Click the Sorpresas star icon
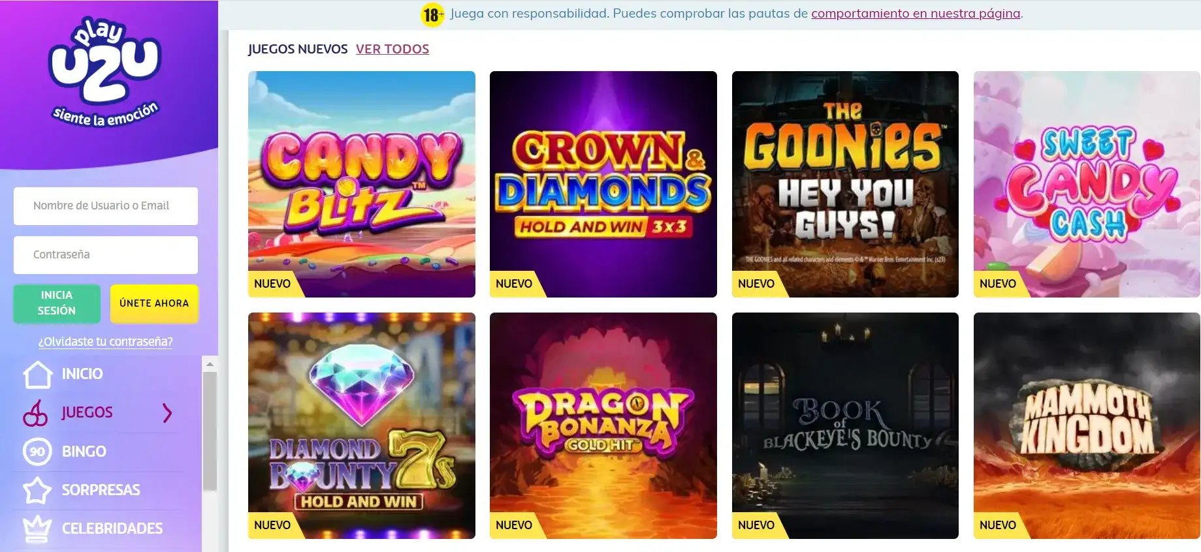This screenshot has width=1201, height=552. [x=37, y=490]
